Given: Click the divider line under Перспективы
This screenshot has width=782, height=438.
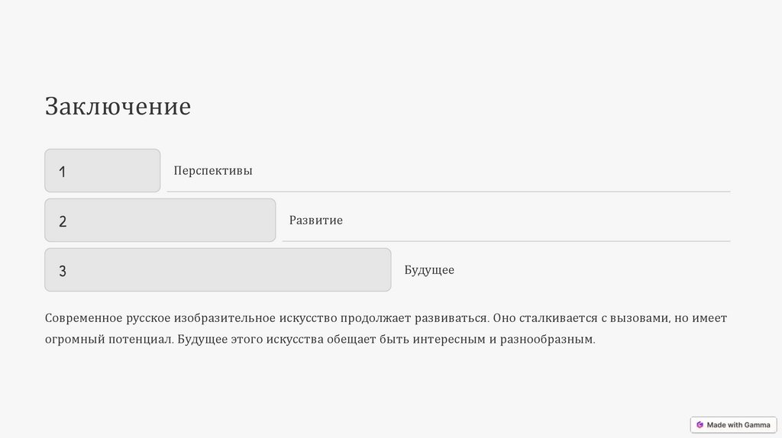Looking at the screenshot, I should tap(448, 192).
